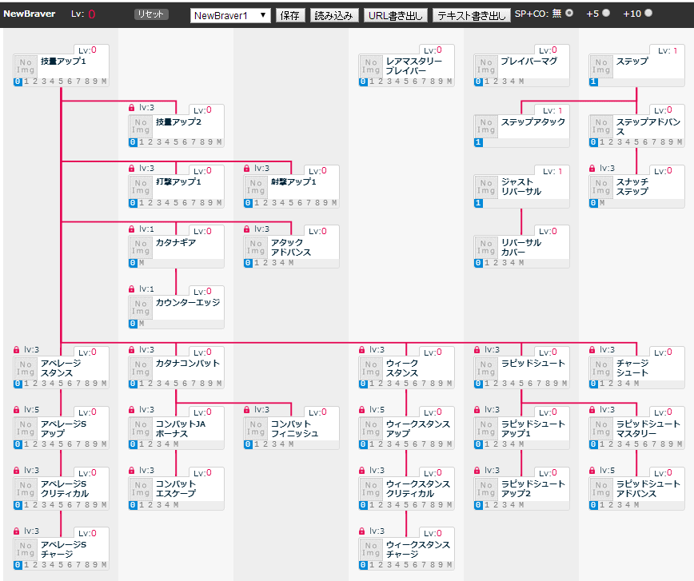The height and width of the screenshot is (581, 694).
Task: Set アタックアドバンス to level 4
Action: tap(282, 263)
